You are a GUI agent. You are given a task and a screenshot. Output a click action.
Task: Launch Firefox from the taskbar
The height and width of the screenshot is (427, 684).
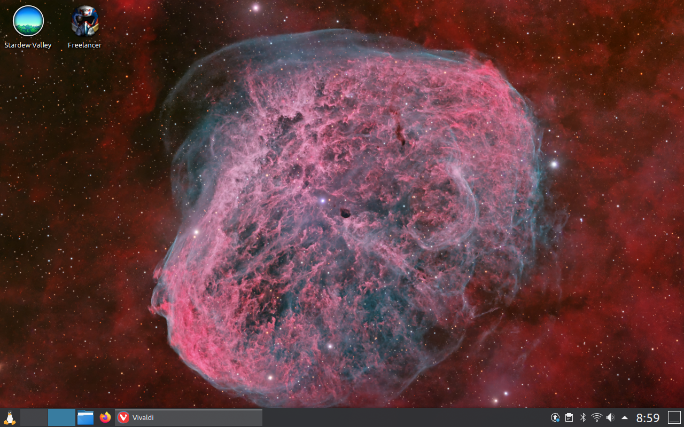[105, 417]
